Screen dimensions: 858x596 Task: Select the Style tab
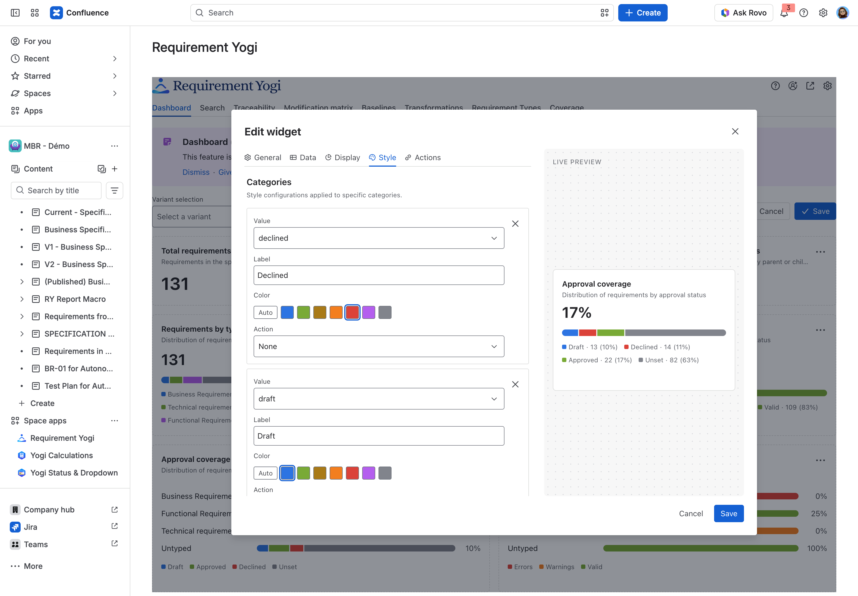(x=383, y=158)
